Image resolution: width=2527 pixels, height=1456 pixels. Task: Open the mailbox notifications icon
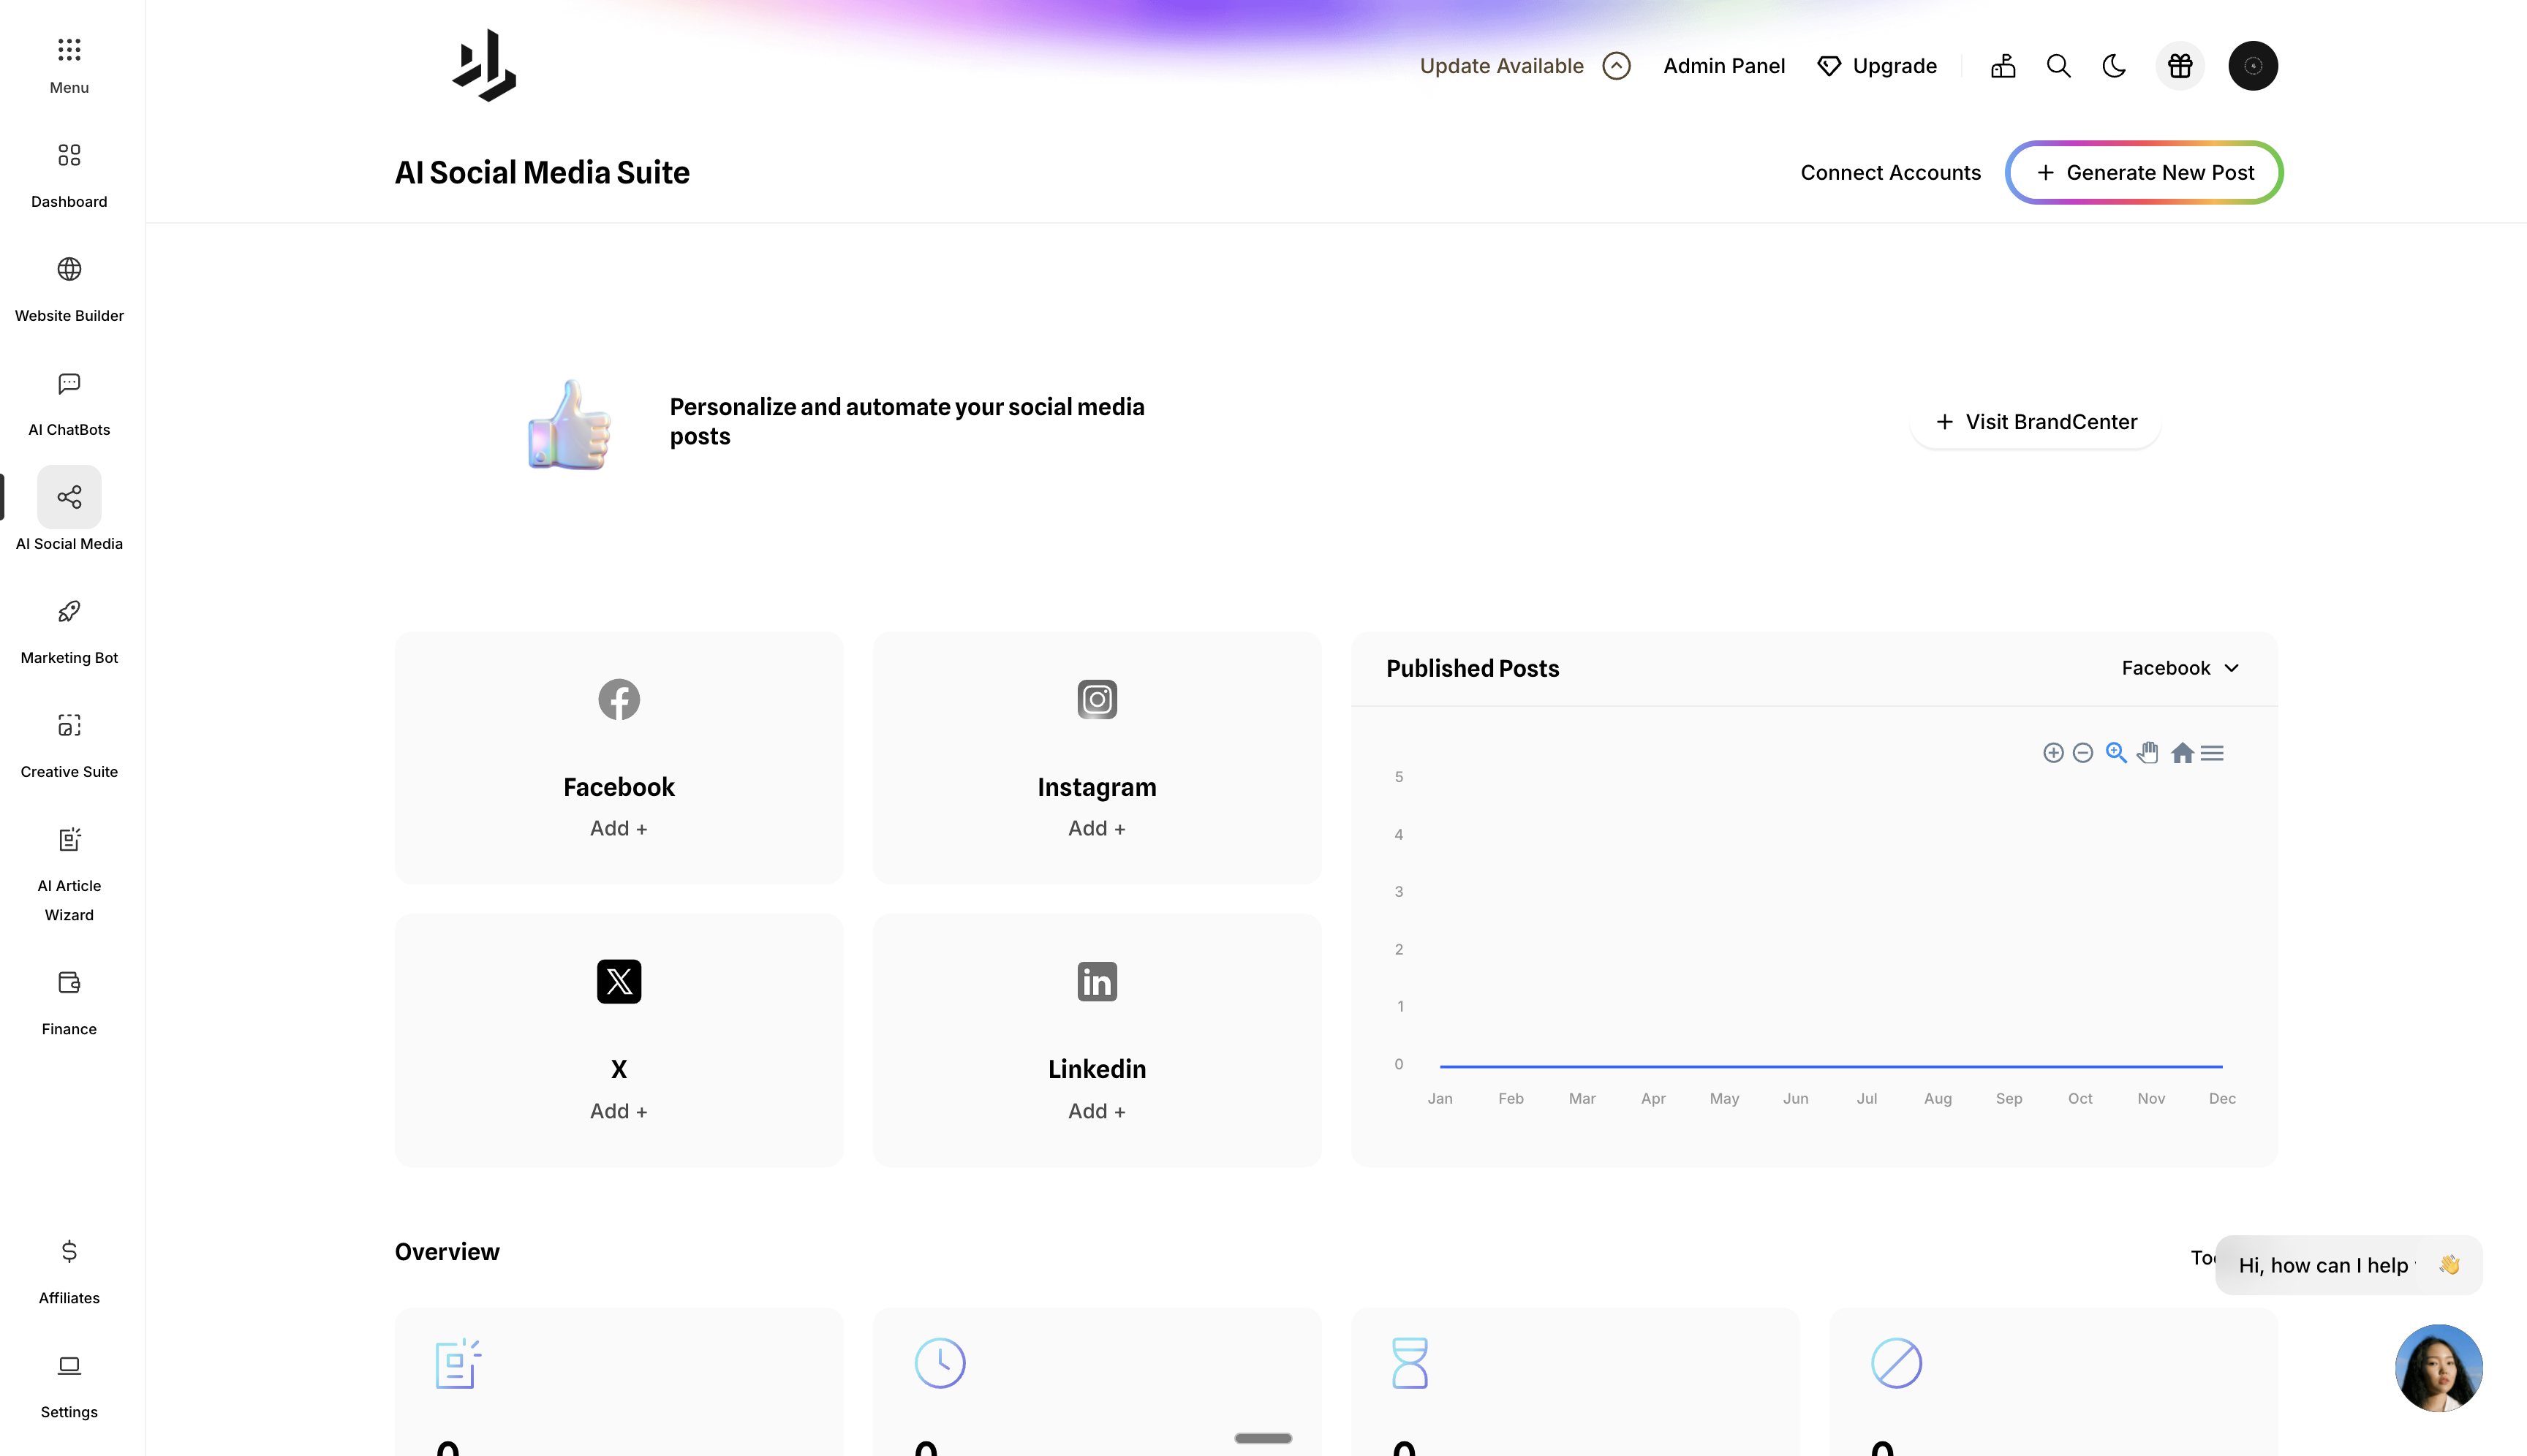point(2003,65)
